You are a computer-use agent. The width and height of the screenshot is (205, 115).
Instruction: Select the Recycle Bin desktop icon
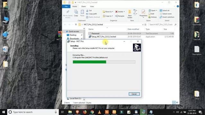pyautogui.click(x=5, y=51)
